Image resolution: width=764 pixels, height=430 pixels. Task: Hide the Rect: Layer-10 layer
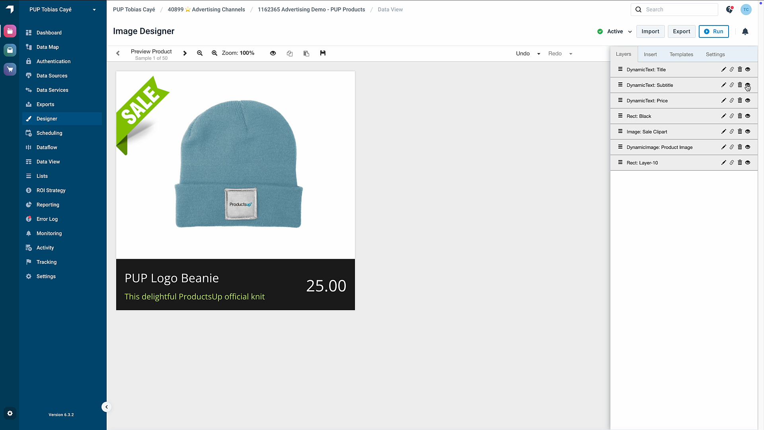(748, 162)
